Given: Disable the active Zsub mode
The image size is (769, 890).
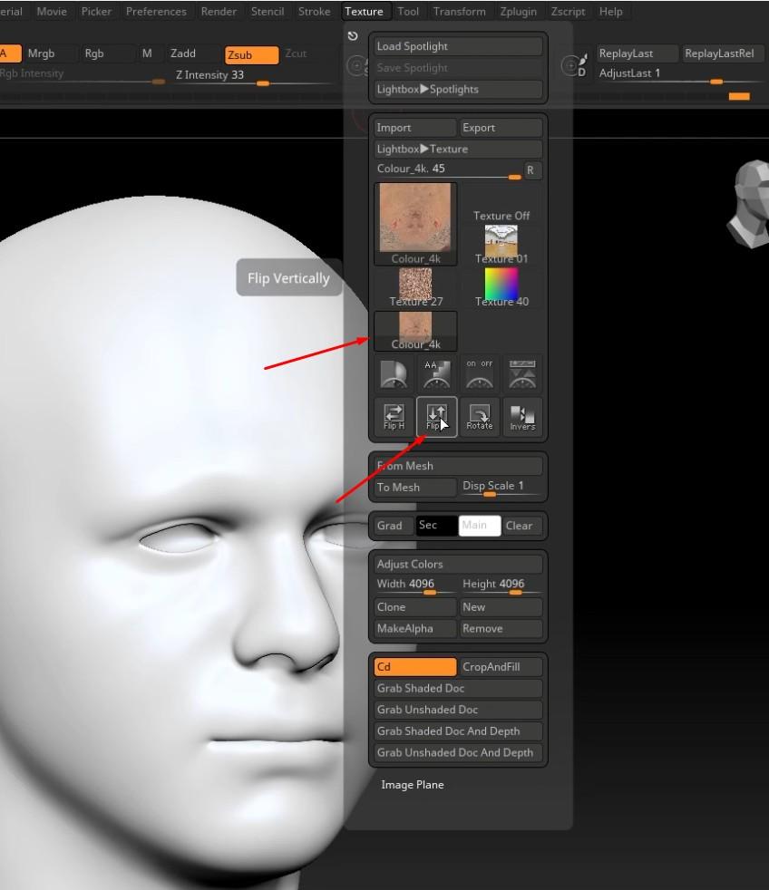Looking at the screenshot, I should [251, 54].
